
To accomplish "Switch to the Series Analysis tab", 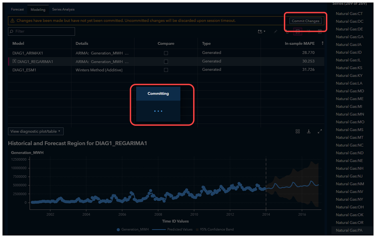I will point(63,9).
